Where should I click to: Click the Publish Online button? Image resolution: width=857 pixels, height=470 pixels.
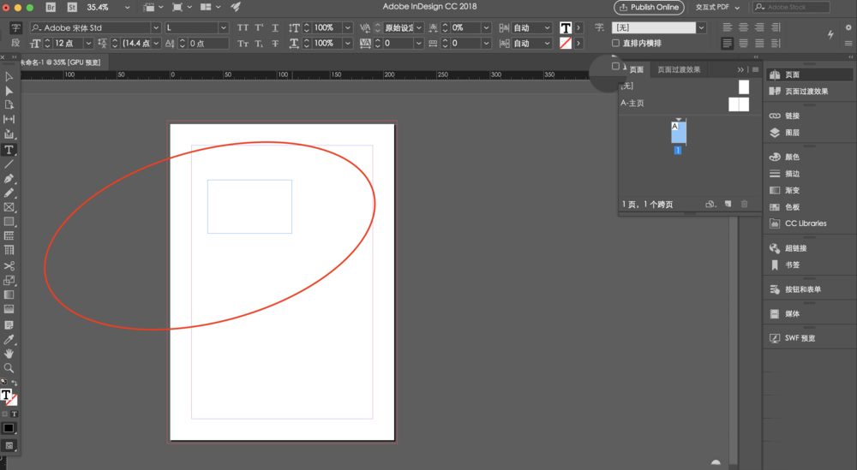[648, 7]
